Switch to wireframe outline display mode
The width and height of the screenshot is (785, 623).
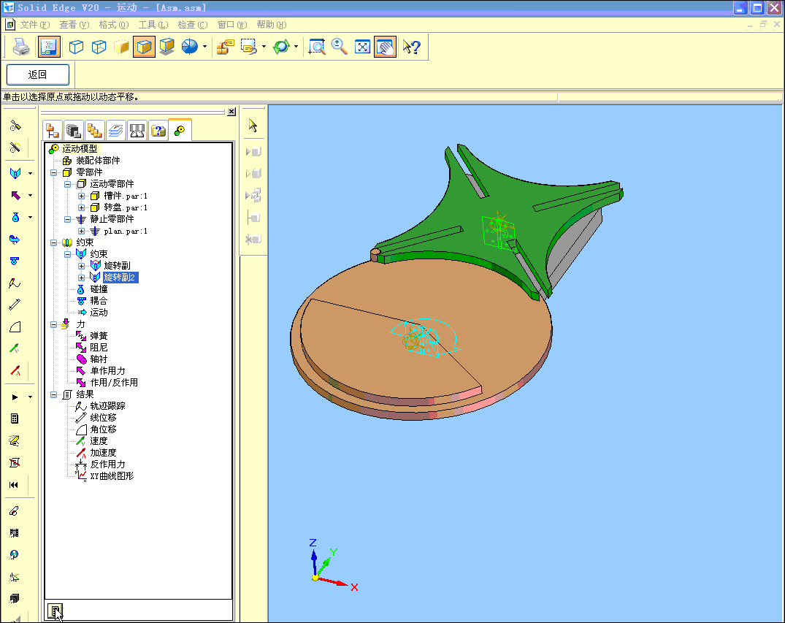[x=76, y=47]
